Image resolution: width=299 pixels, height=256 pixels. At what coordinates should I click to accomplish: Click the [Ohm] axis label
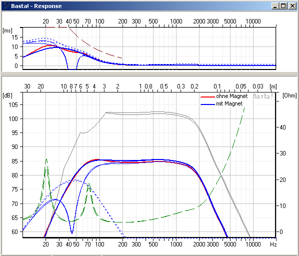289,95
